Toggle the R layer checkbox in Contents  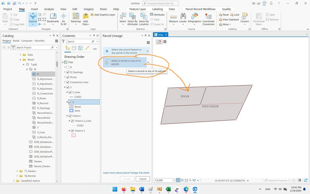tap(68, 67)
